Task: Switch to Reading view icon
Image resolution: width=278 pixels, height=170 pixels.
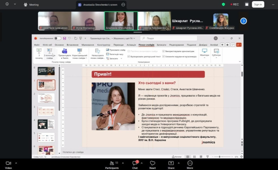Action: click(x=201, y=157)
